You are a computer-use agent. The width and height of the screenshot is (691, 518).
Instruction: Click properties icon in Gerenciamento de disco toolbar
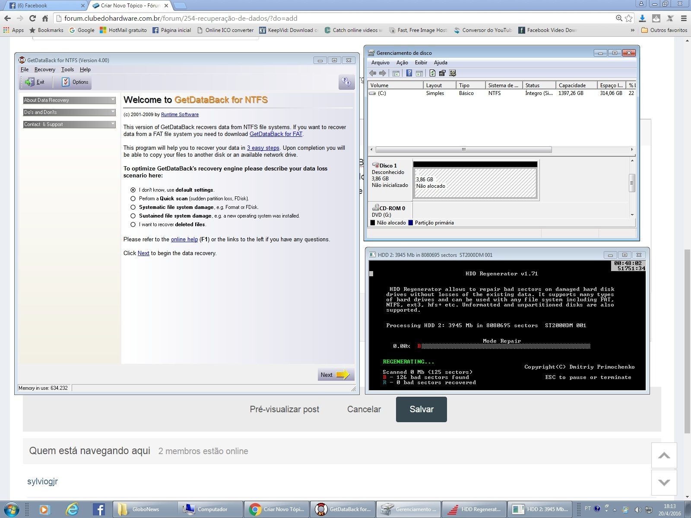pyautogui.click(x=442, y=73)
